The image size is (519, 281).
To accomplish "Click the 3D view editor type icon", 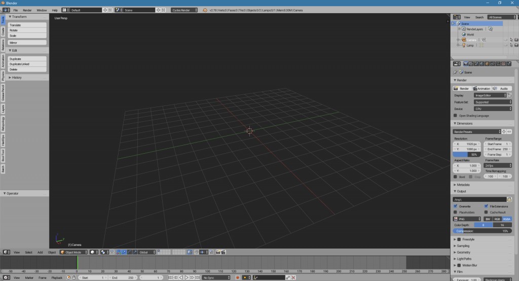I will [x=6, y=252].
